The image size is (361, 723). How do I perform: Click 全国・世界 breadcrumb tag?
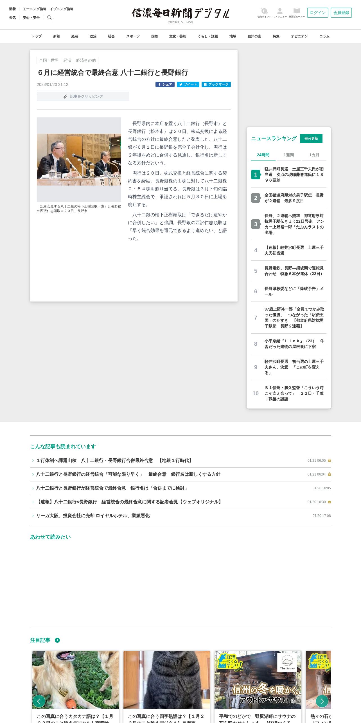click(x=49, y=60)
